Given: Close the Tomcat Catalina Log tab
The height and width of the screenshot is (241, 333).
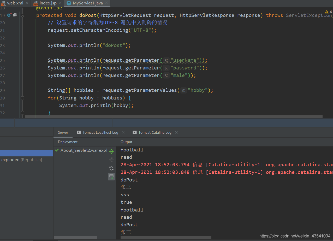Looking at the screenshot, I should (176, 132).
